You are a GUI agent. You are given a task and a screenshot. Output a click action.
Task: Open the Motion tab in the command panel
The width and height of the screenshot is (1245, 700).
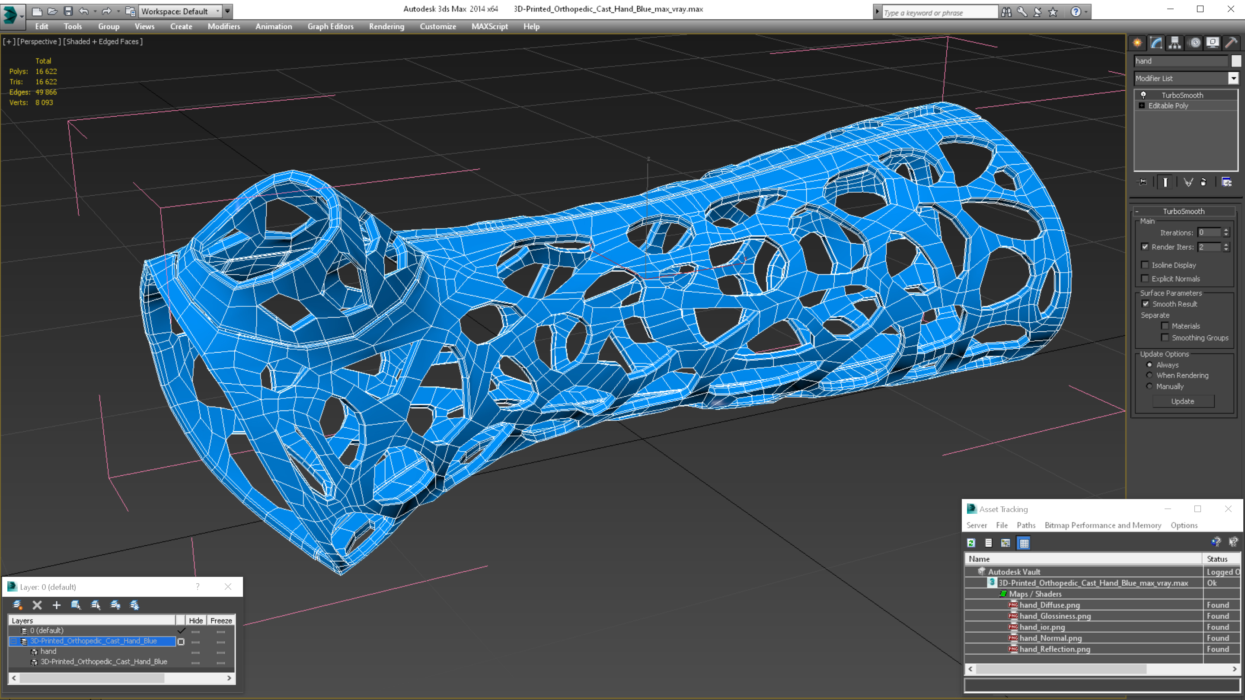(1194, 42)
